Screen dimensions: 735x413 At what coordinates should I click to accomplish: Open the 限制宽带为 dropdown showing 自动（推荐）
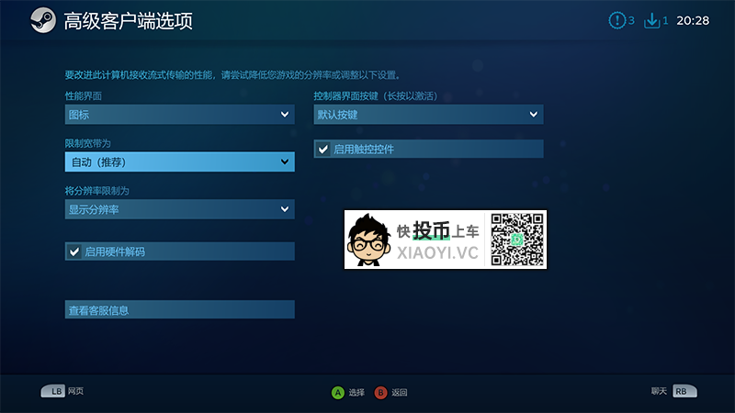[x=179, y=162]
